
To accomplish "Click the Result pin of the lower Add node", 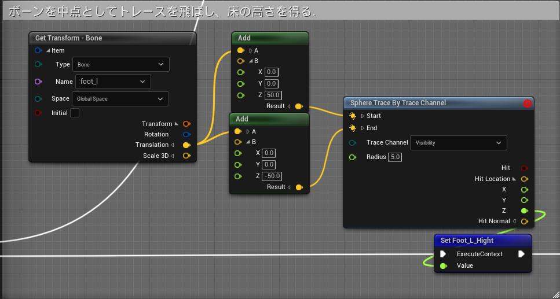I will coord(299,187).
